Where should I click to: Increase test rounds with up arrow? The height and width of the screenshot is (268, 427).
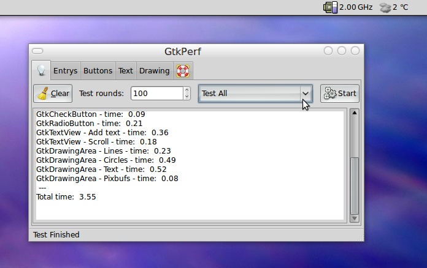click(x=187, y=90)
